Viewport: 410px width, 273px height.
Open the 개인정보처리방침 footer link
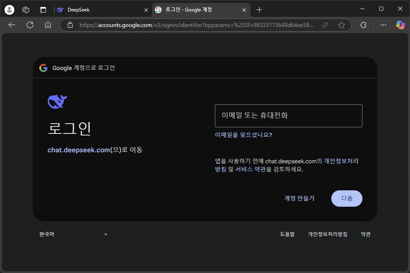click(x=327, y=234)
